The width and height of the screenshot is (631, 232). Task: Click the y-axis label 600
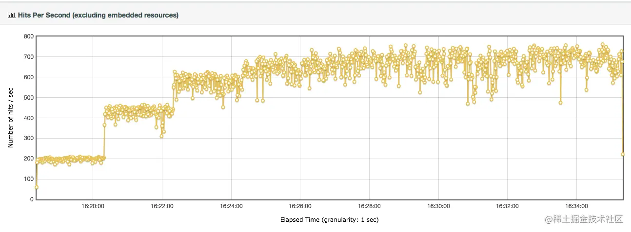click(x=28, y=77)
